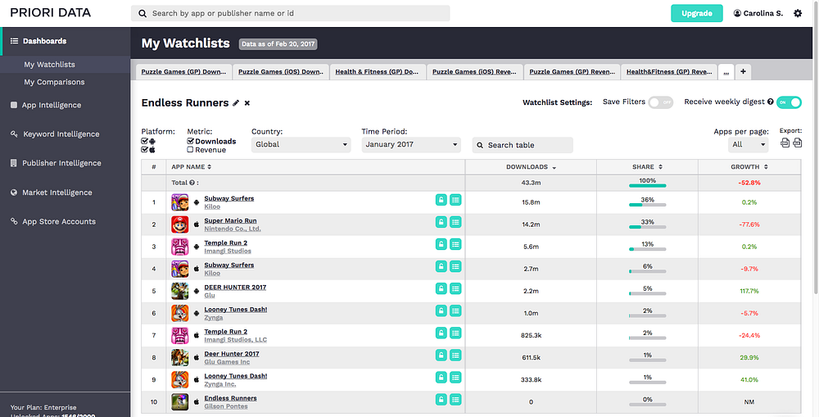Switch to the Puzzle Games (GP) Down... tab
The width and height of the screenshot is (819, 417).
(183, 72)
